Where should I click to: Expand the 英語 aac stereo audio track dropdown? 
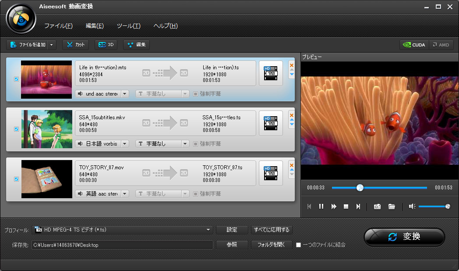click(x=125, y=194)
